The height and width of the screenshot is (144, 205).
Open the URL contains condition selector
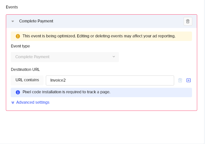click(27, 80)
